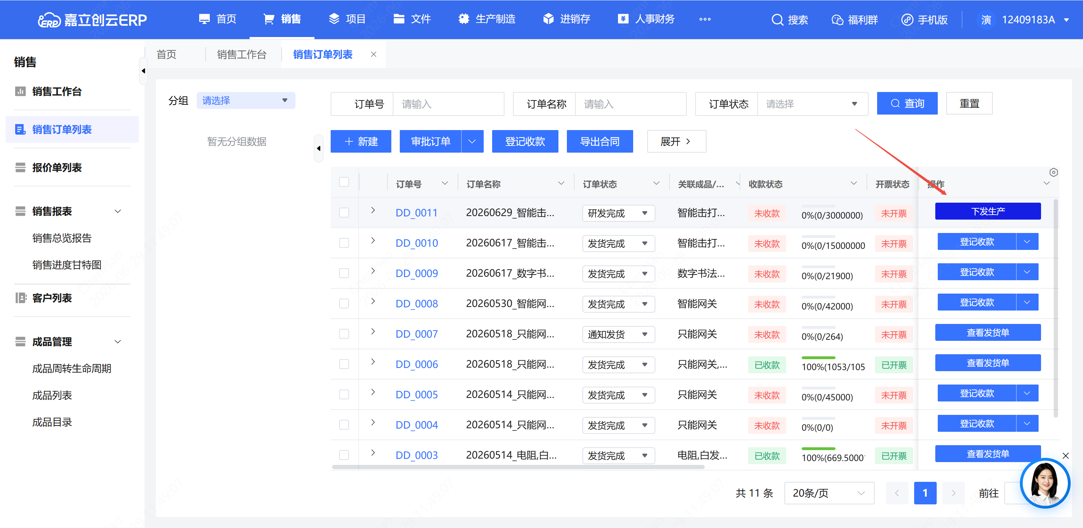1083x528 pixels.
Task: Open table column settings gear icon
Action: 1053,172
